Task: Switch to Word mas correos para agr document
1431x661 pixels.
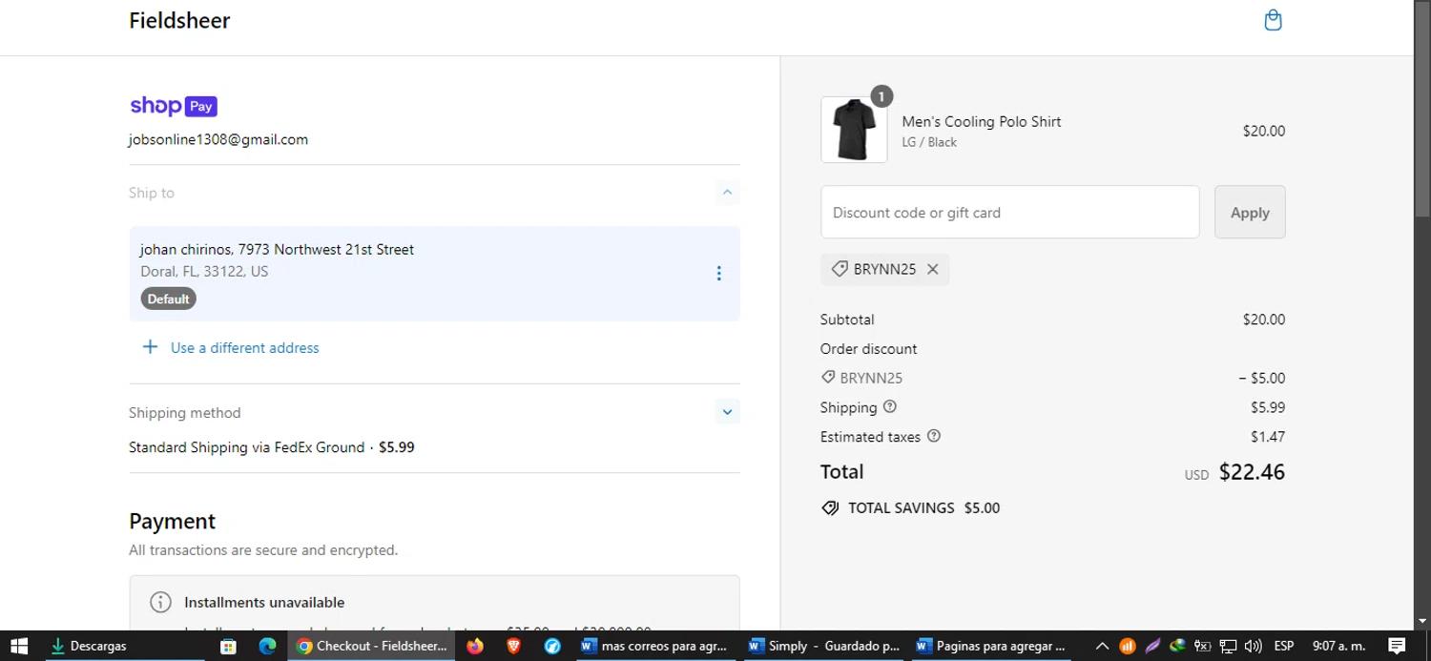Action: (x=654, y=646)
